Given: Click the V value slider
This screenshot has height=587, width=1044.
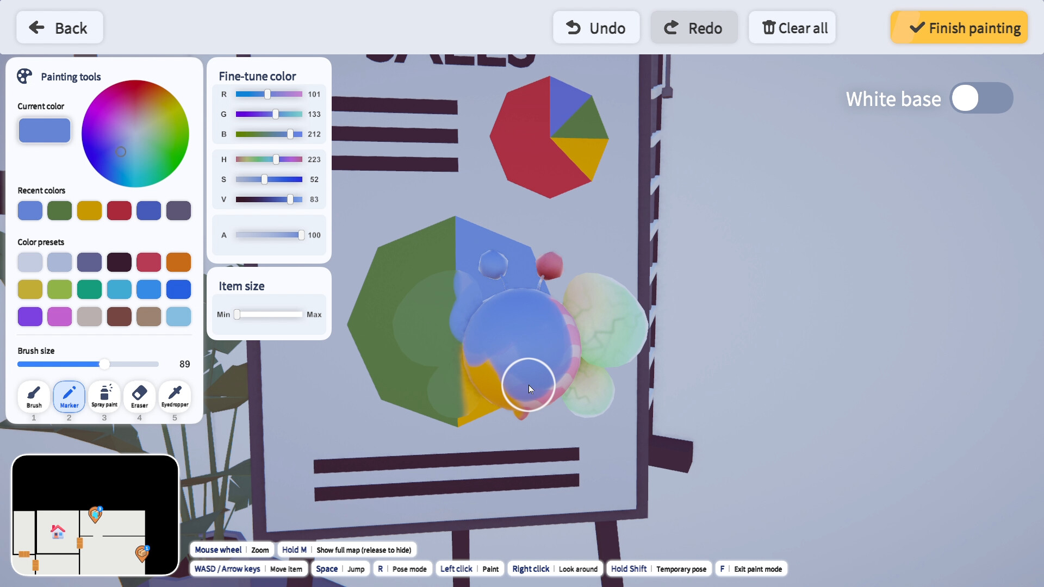Looking at the screenshot, I should tap(269, 199).
